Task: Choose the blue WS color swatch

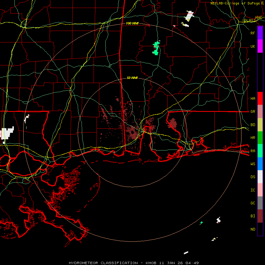Action: (x=260, y=164)
